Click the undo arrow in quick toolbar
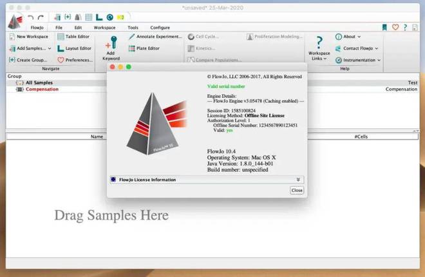The height and width of the screenshot is (277, 425). pyautogui.click(x=30, y=16)
